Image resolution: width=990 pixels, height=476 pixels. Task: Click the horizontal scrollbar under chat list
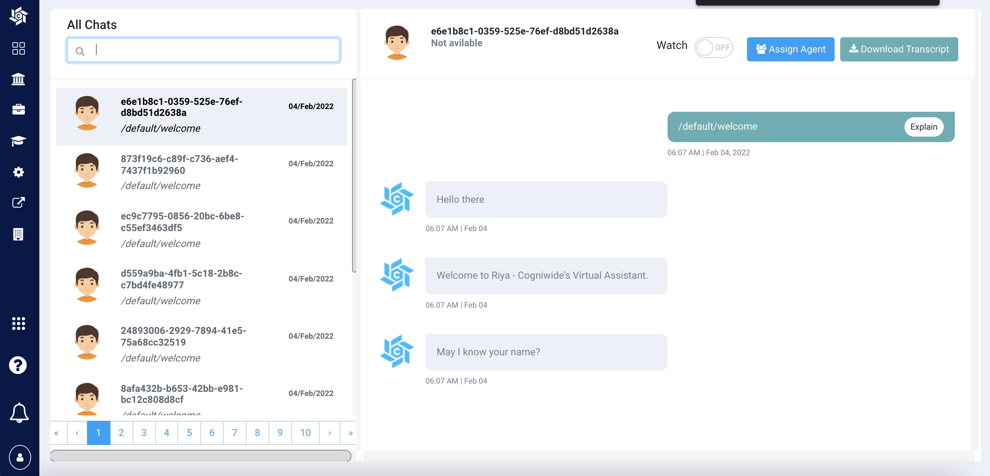point(201,456)
